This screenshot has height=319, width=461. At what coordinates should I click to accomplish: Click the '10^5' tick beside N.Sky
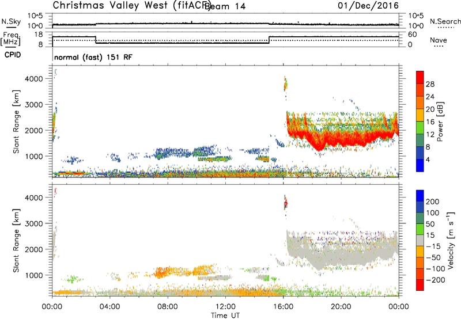(35, 16)
